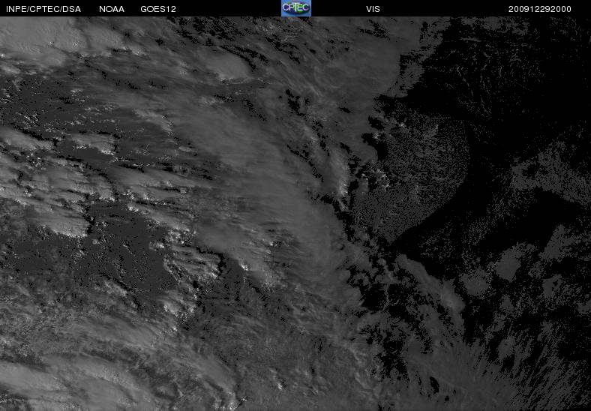
Task: Click the GOES12 satellite label
Action: pyautogui.click(x=158, y=9)
